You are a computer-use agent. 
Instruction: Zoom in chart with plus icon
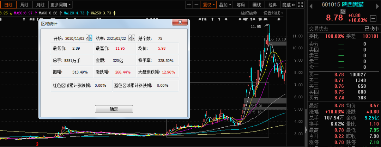pyautogui.click(x=189, y=4)
